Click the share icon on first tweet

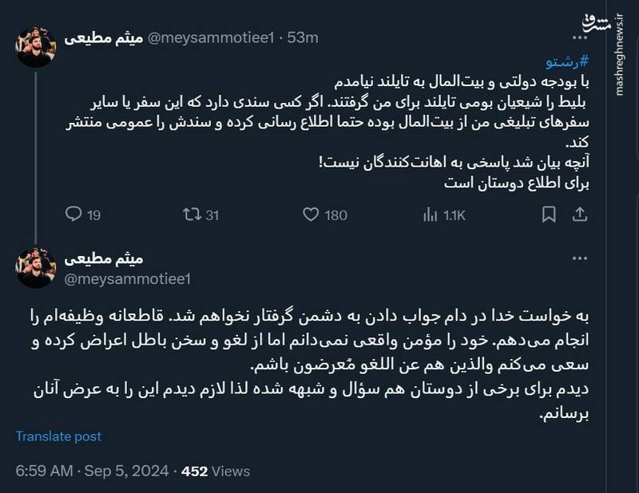[582, 215]
